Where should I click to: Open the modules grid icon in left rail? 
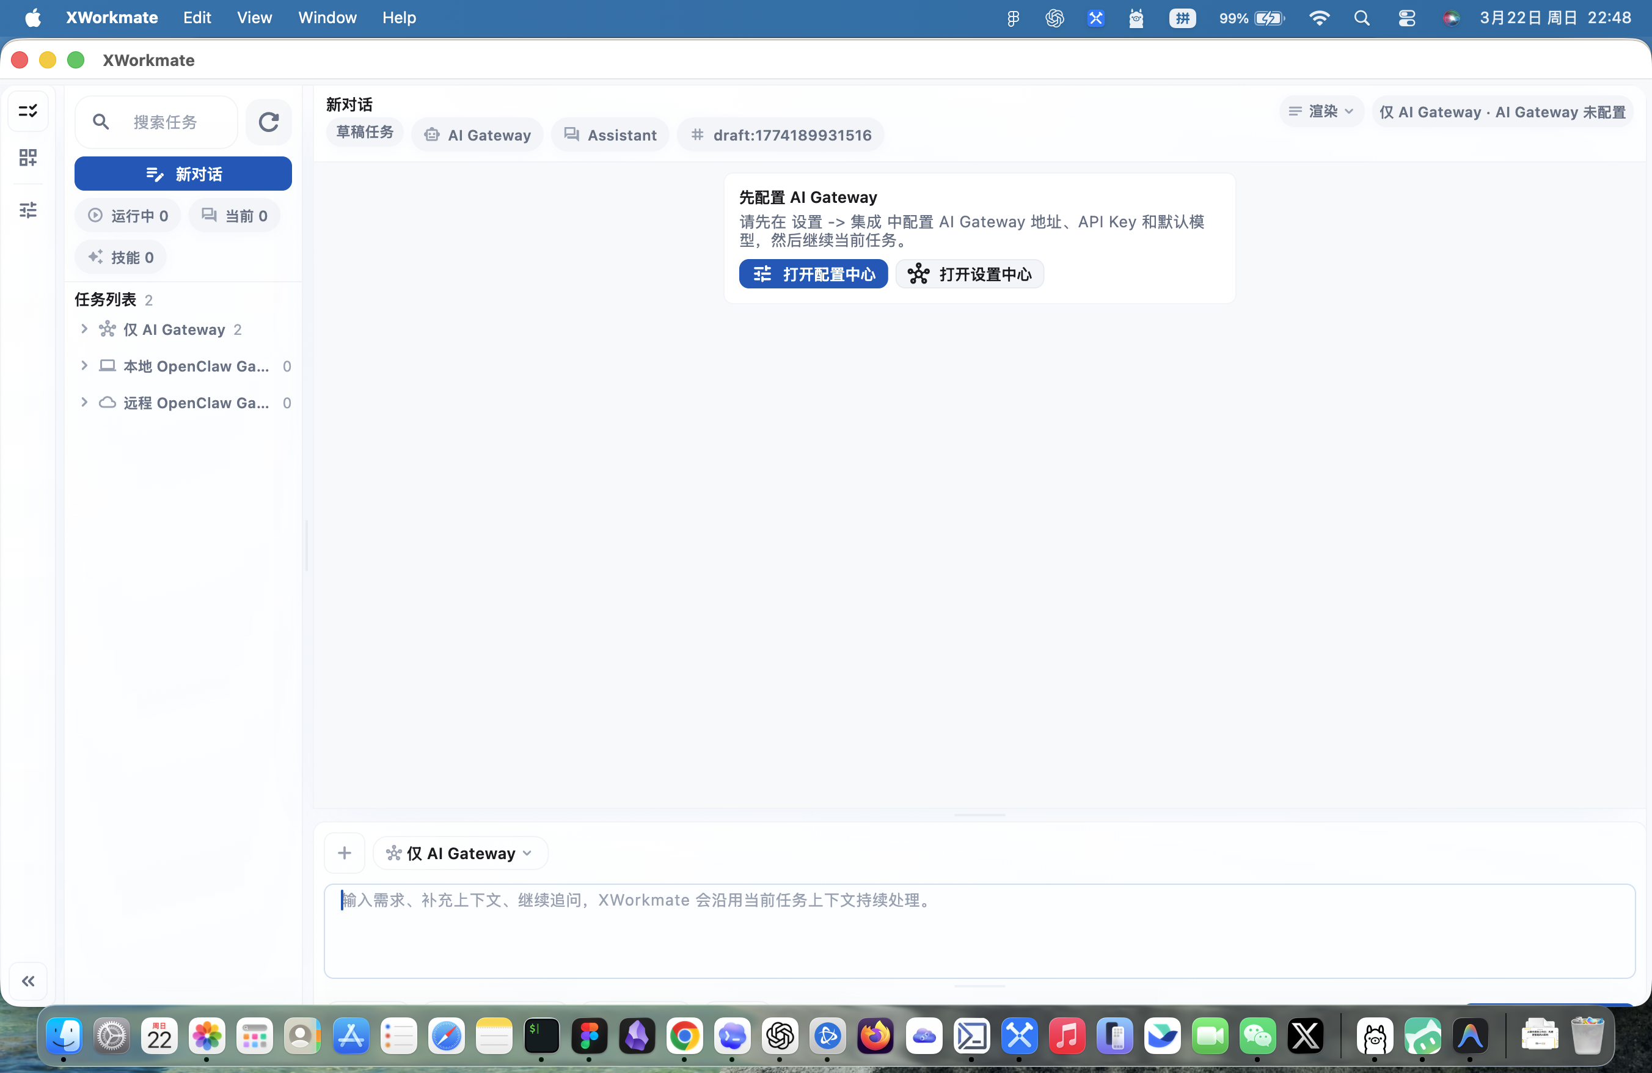click(27, 158)
